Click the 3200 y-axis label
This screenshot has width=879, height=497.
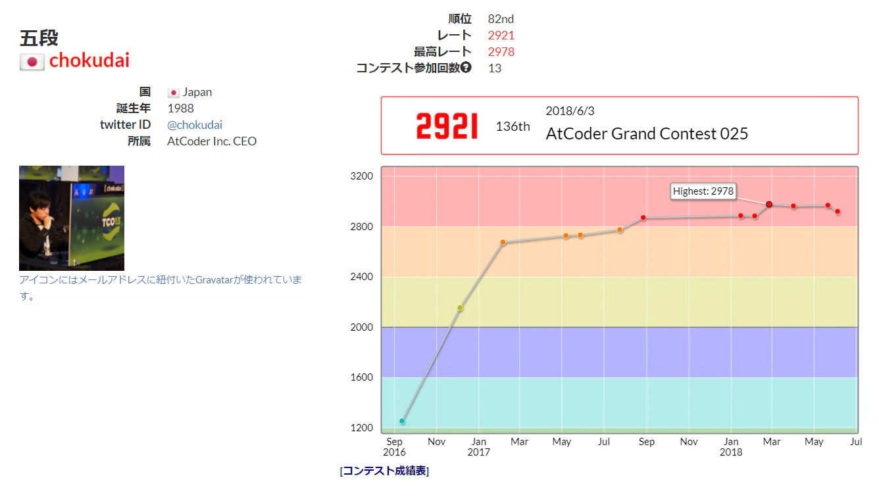tap(363, 176)
